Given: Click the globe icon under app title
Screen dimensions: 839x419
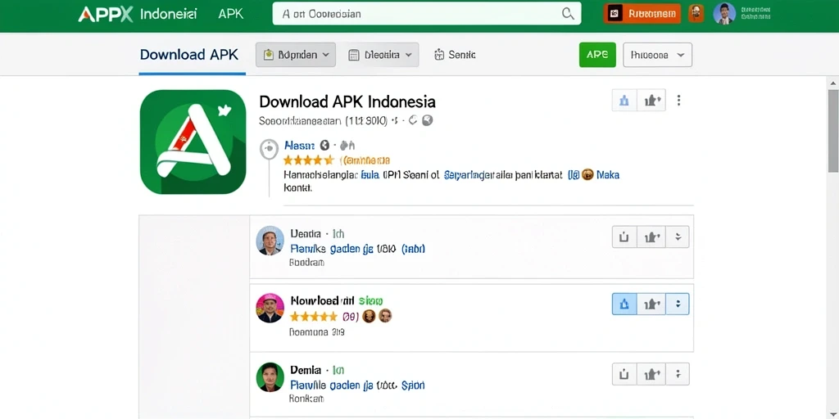Looking at the screenshot, I should pyautogui.click(x=427, y=121).
